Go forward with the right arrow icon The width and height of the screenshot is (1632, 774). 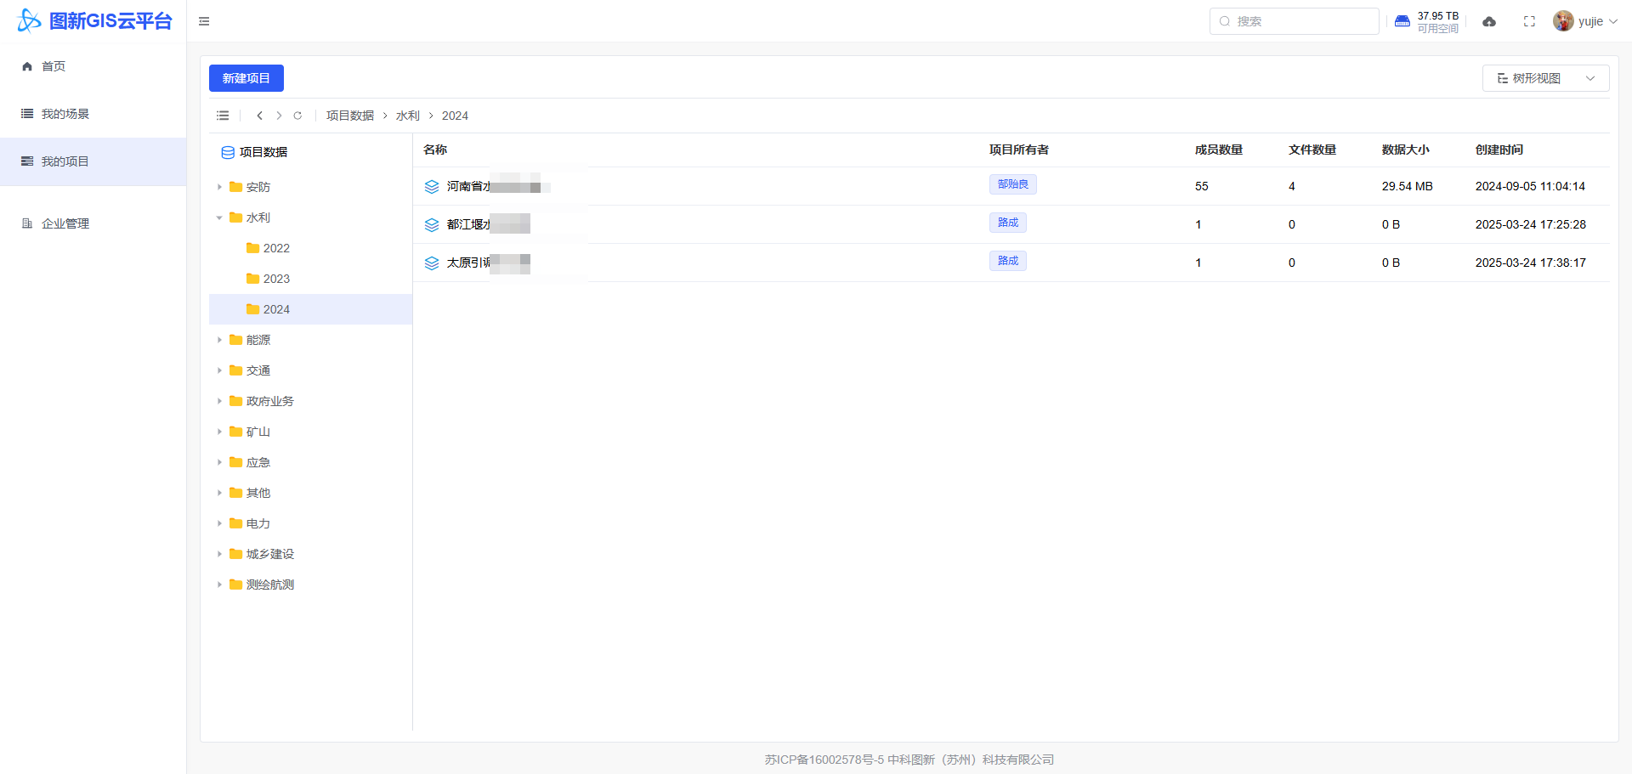tap(279, 116)
